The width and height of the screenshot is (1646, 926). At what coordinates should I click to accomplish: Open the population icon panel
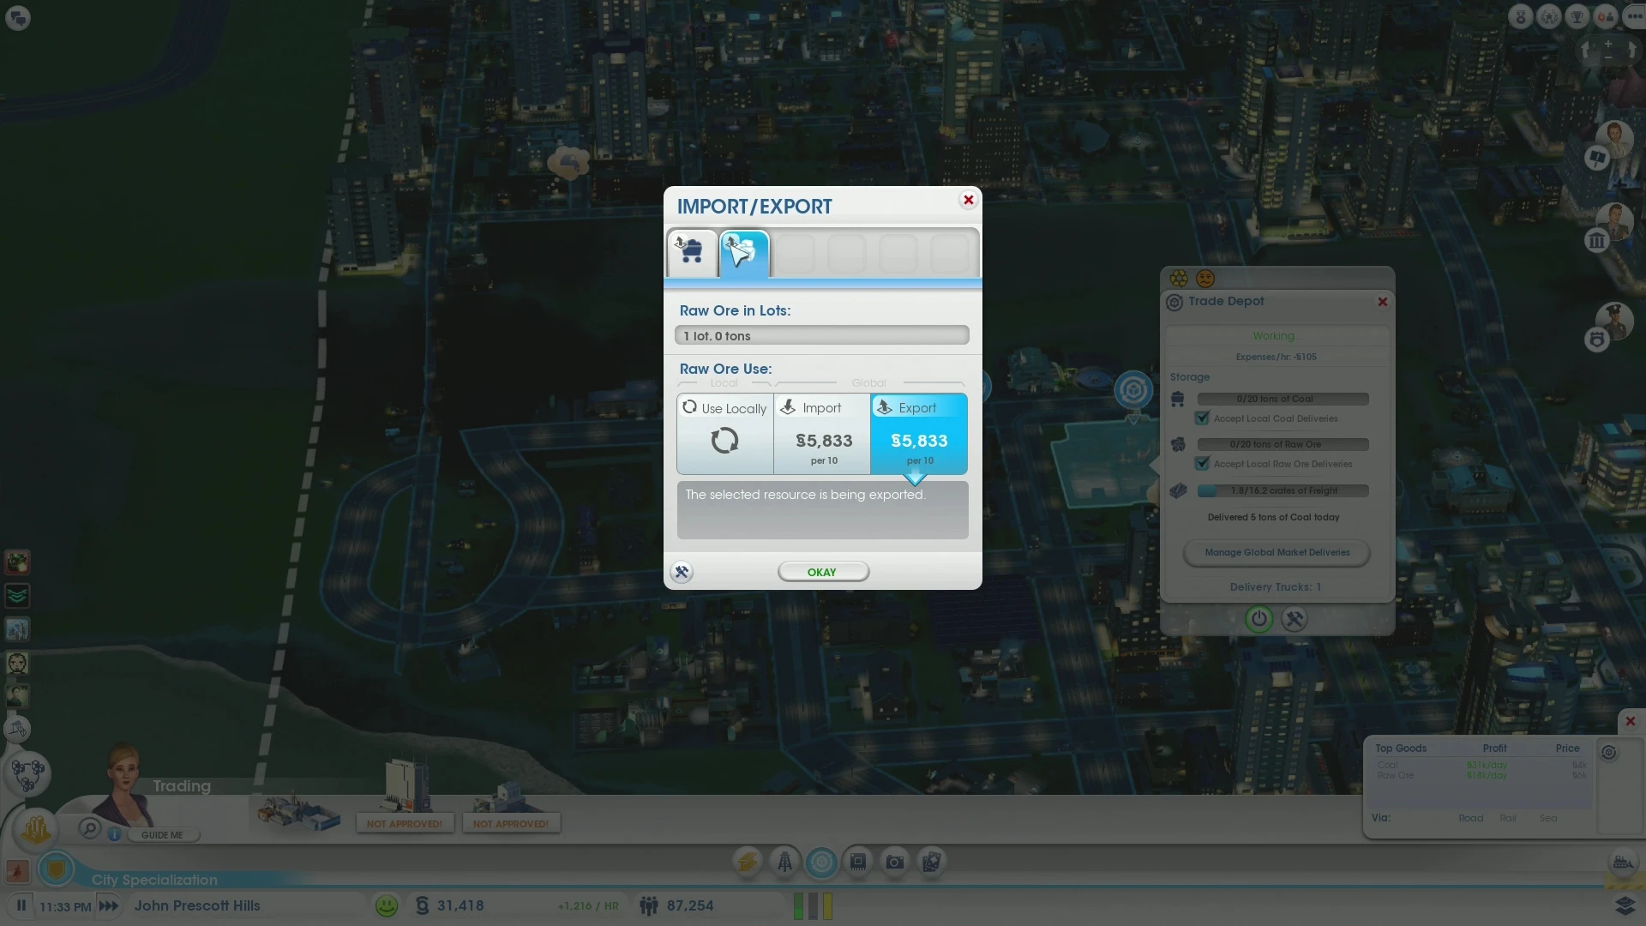pyautogui.click(x=649, y=905)
